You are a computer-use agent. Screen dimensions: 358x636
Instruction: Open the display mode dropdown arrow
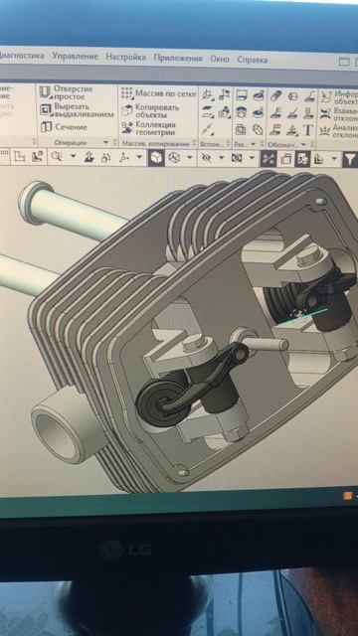pos(189,157)
